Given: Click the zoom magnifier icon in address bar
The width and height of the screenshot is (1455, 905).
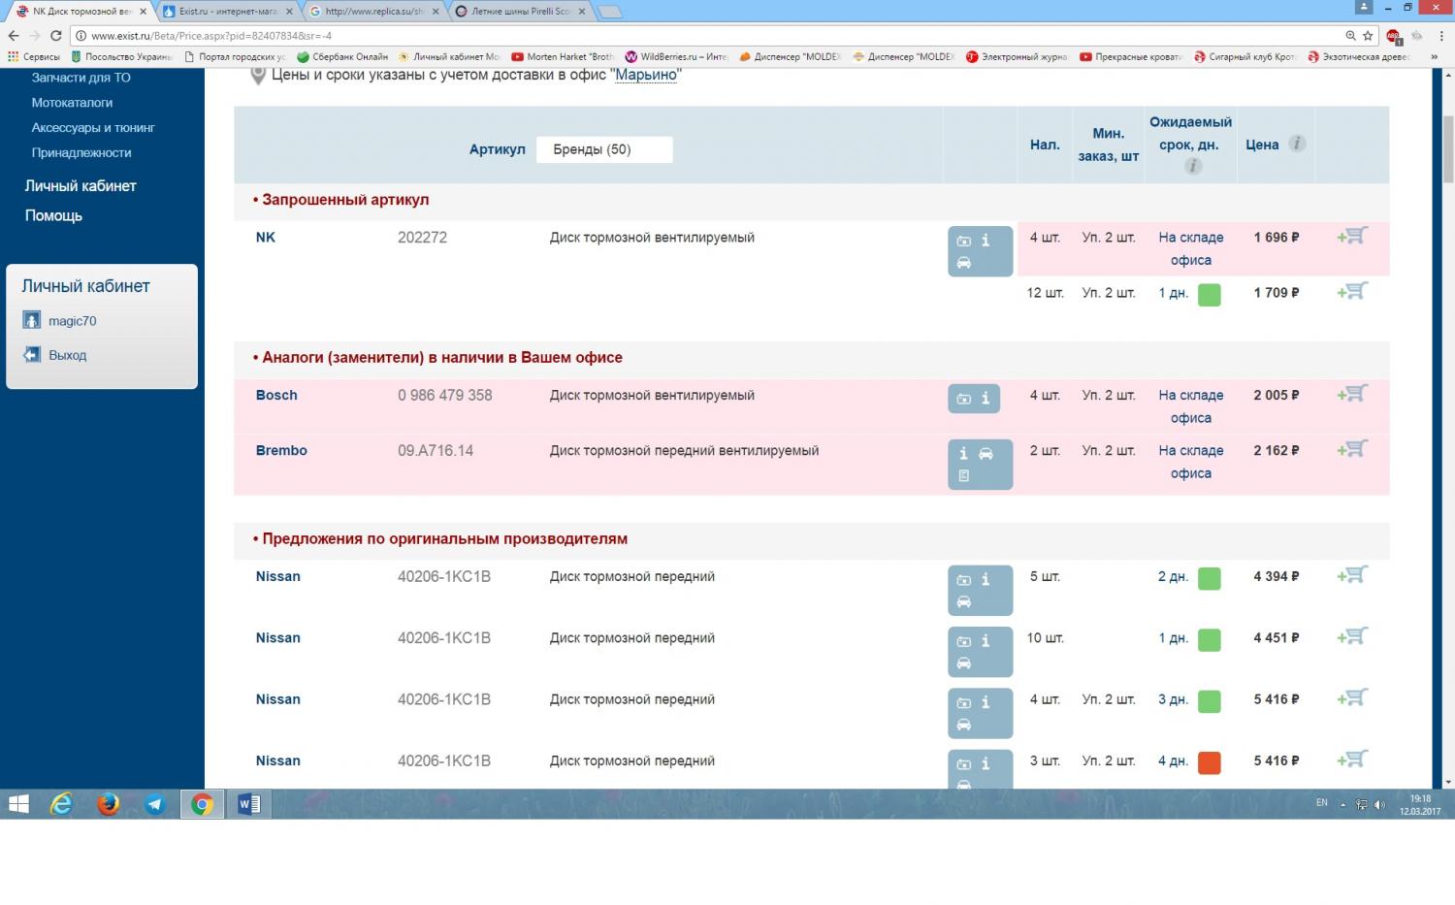Looking at the screenshot, I should pyautogui.click(x=1350, y=36).
